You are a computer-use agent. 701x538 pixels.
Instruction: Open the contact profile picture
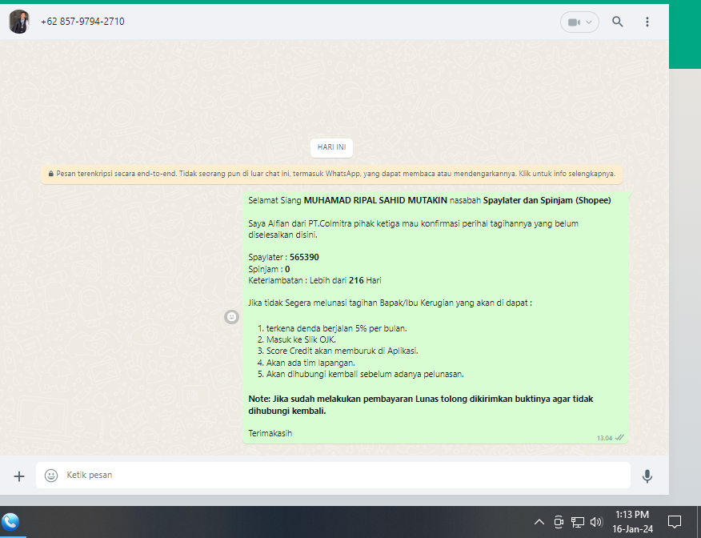18,22
